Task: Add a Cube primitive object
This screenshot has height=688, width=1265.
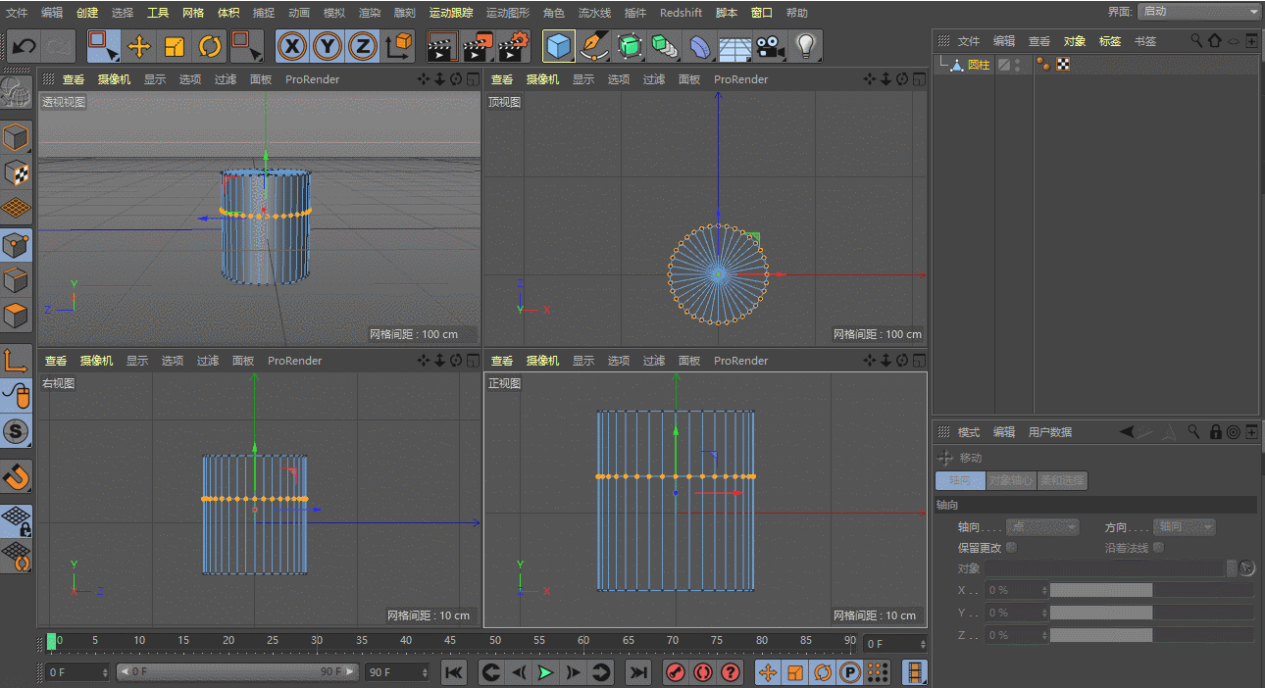Action: (559, 46)
